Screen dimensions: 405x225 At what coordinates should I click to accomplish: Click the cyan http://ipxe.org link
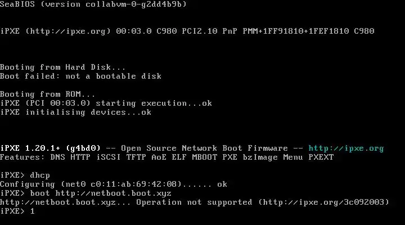(x=346, y=148)
